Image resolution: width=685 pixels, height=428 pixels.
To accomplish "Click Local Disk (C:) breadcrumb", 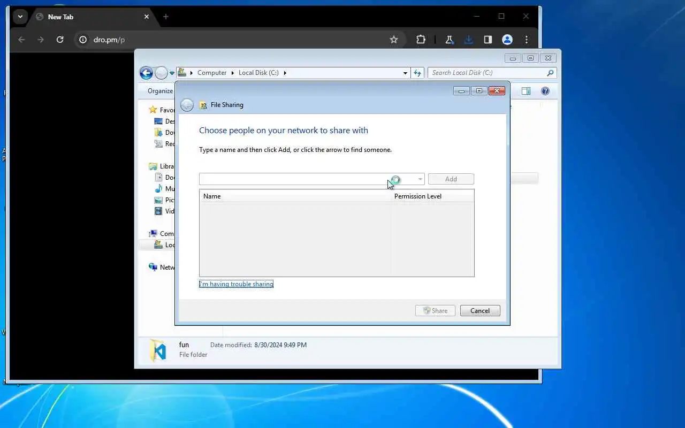I will click(258, 73).
